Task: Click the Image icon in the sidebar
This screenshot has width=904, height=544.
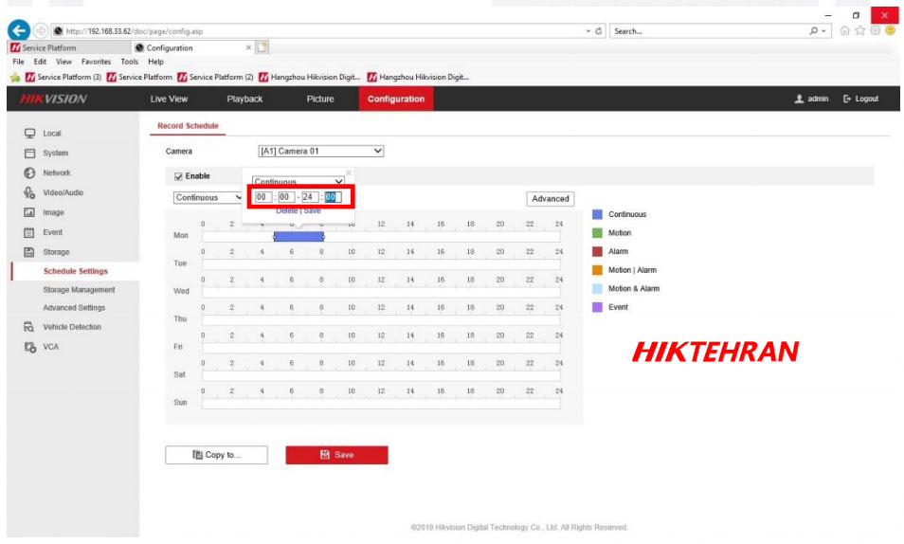Action: coord(29,213)
